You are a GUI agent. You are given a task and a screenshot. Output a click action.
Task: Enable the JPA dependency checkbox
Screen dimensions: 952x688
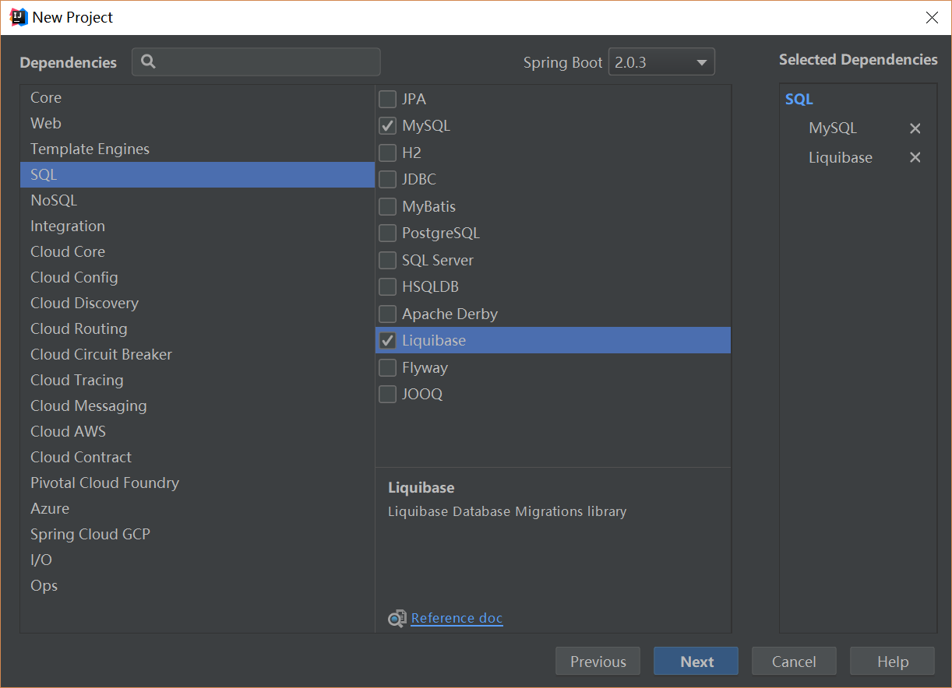tap(387, 100)
